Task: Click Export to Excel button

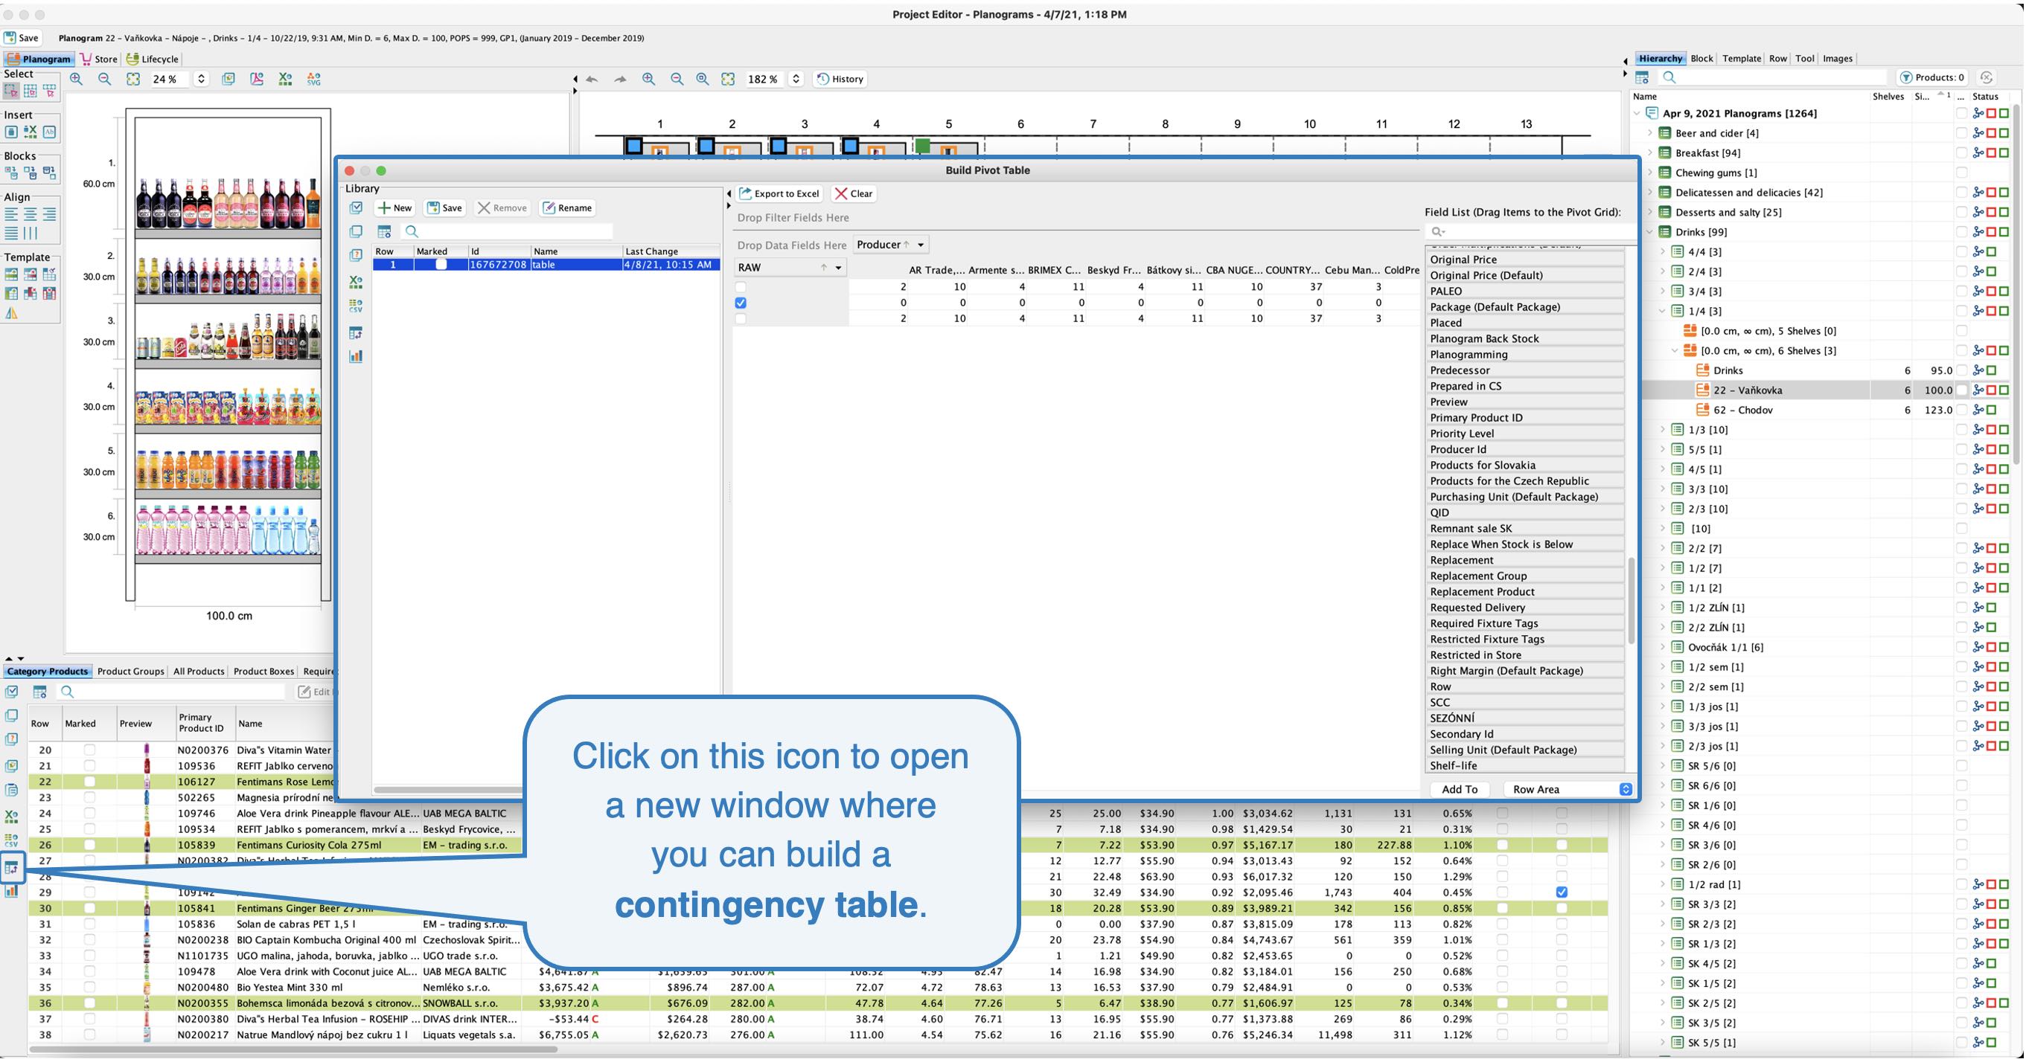Action: 780,193
